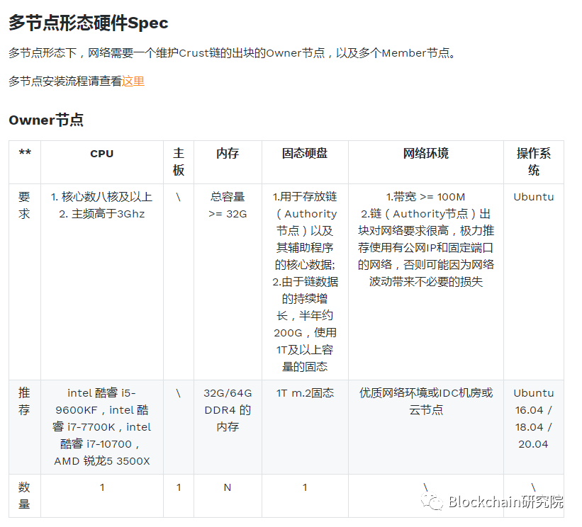Viewport: 582px width, 527px height.
Task: Click the 总容量 >= 32G memory cell
Action: [228, 205]
